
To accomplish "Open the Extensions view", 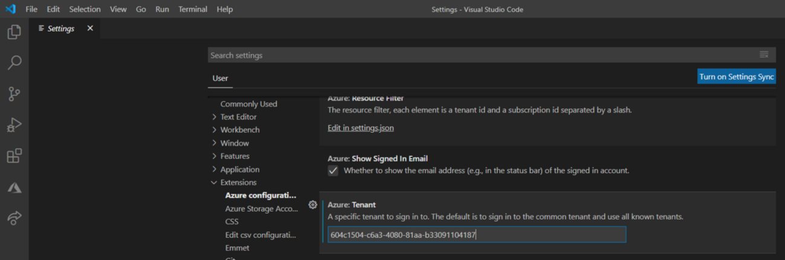I will [x=15, y=156].
